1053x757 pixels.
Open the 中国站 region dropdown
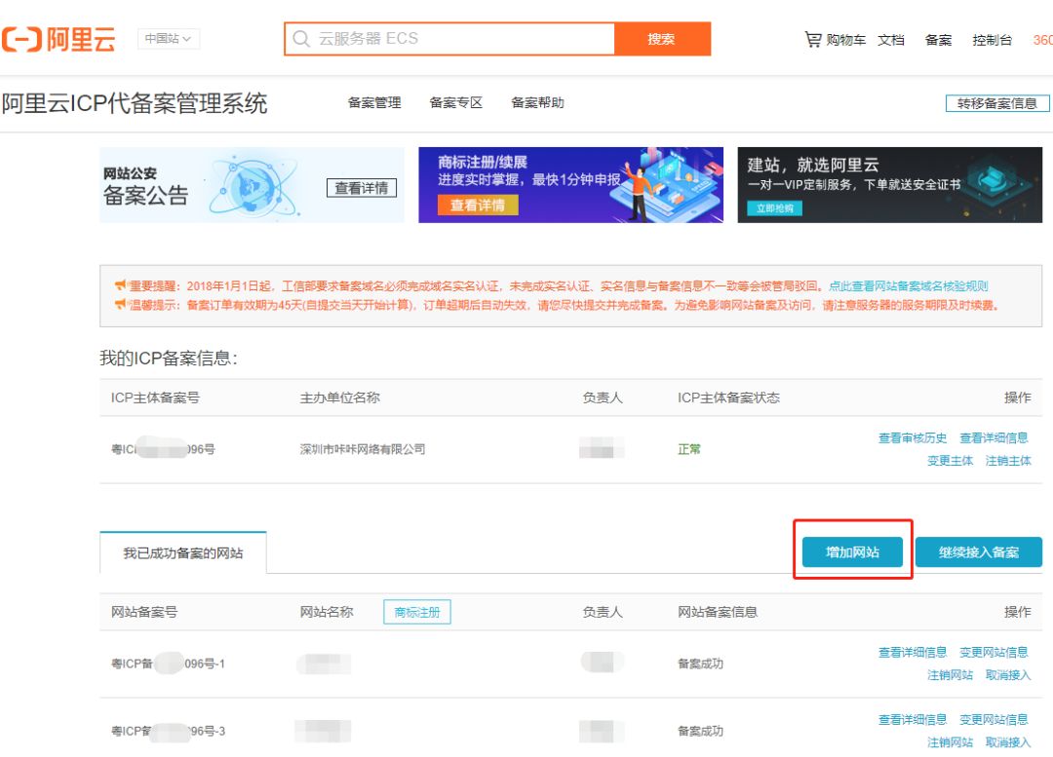(168, 39)
